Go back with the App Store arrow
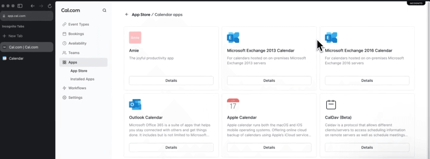Screen dimensions: 430x159 [x=127, y=14]
